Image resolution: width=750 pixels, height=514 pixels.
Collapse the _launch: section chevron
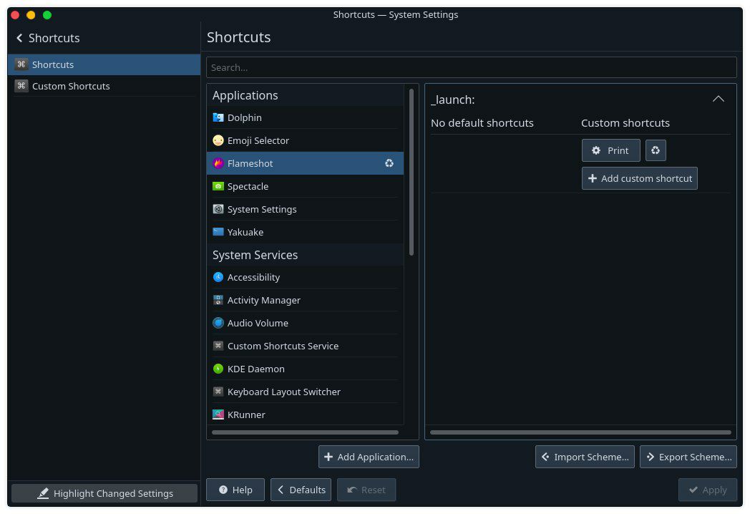coord(718,99)
